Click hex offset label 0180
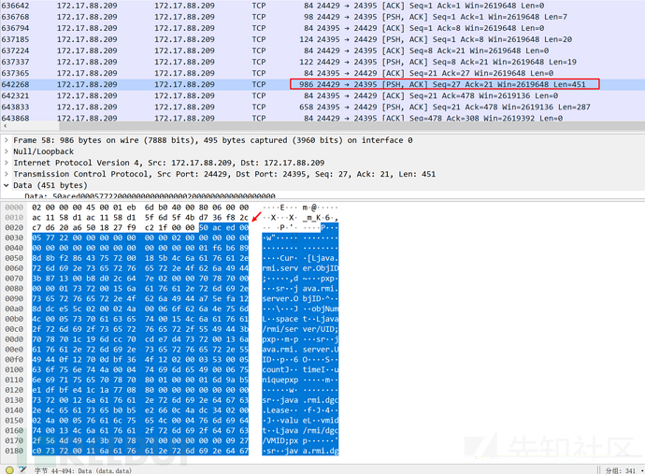 click(14, 451)
